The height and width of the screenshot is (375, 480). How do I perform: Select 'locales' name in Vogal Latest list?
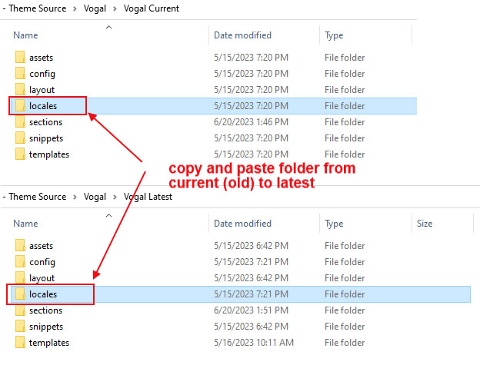click(x=43, y=294)
